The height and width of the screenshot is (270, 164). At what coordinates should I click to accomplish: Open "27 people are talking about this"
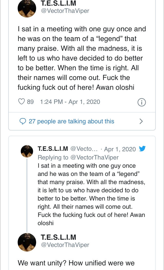(x=71, y=121)
